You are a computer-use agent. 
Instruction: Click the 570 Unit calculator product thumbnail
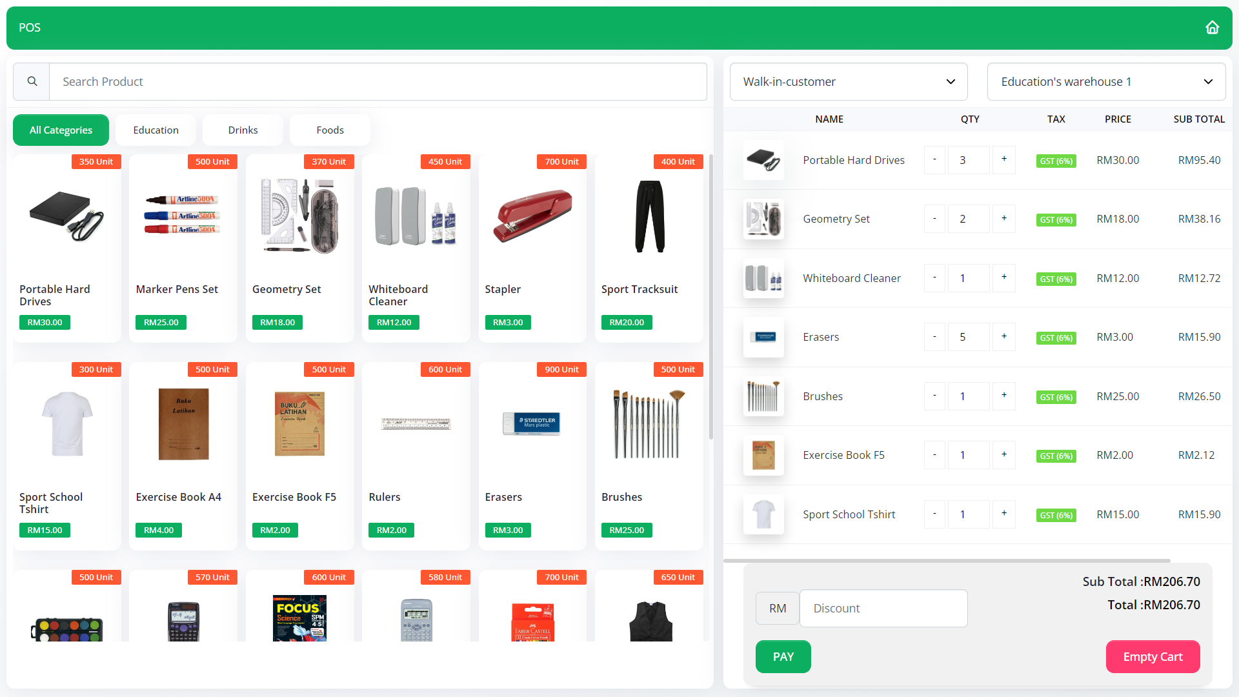183,621
